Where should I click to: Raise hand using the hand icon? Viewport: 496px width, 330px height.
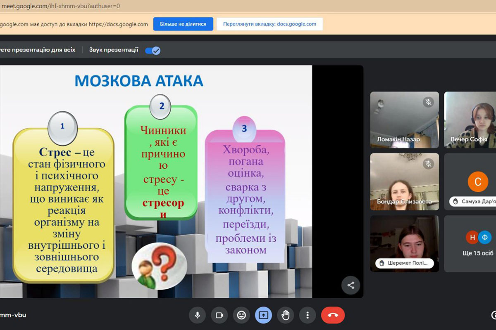[285, 316]
